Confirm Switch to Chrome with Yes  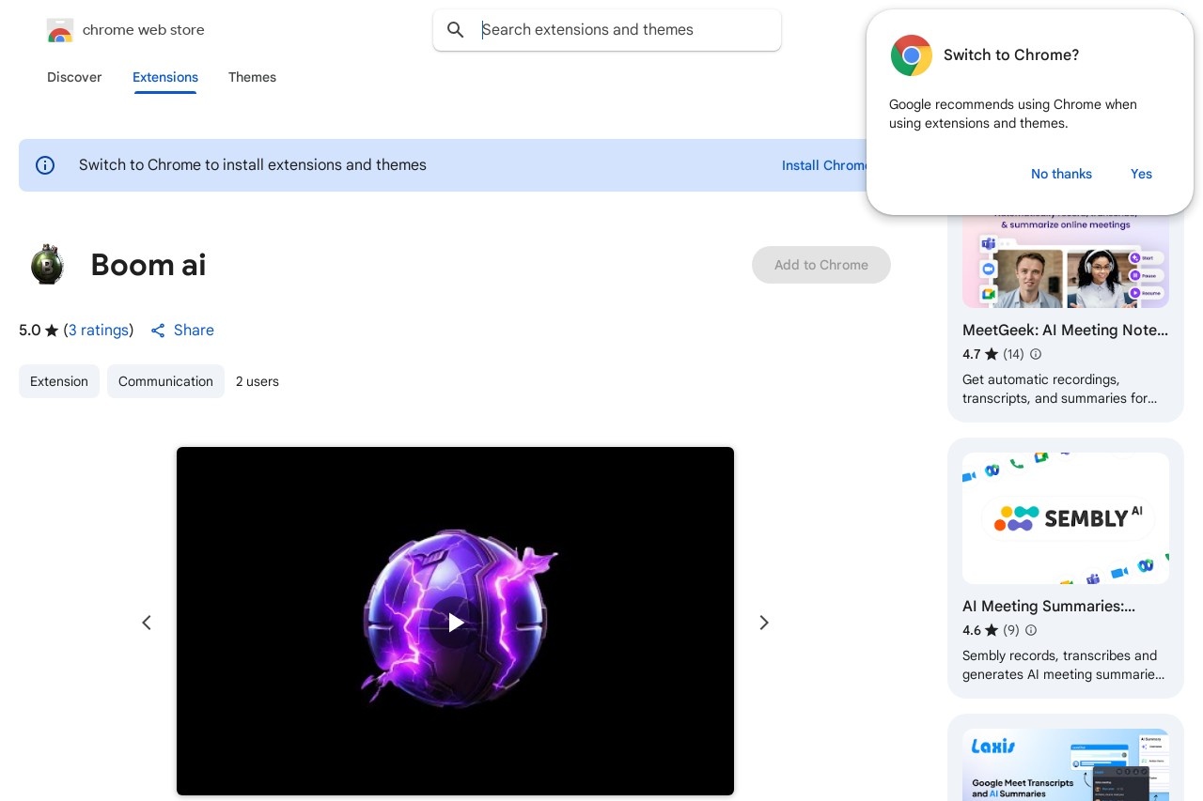[1141, 174]
